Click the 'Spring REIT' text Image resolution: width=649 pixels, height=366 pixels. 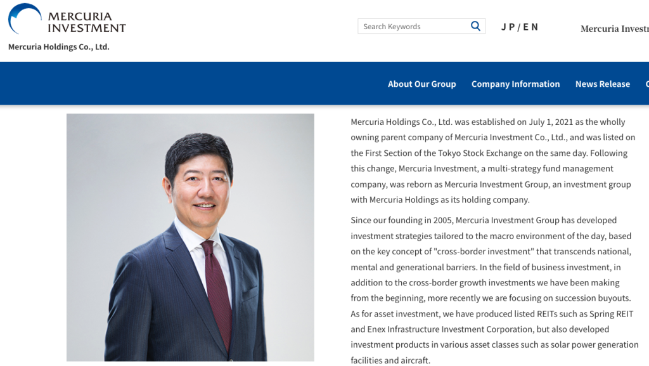(x=611, y=314)
